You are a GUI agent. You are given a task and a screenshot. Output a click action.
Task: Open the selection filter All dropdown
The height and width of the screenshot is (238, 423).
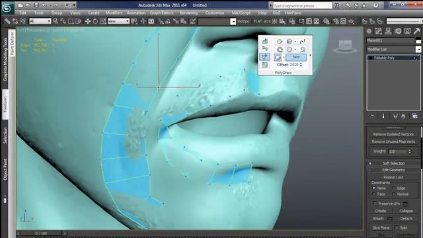pyautogui.click(x=40, y=21)
